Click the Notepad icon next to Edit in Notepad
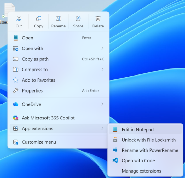 (115, 129)
